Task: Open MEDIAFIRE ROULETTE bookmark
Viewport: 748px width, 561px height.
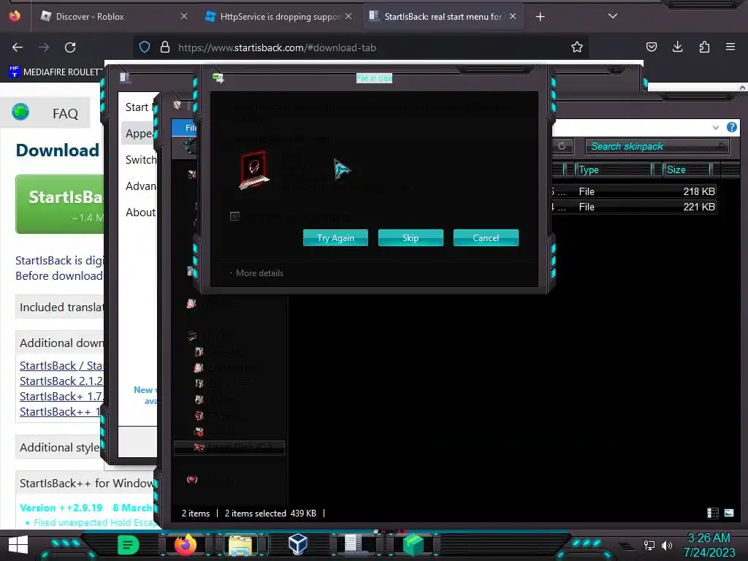Action: [x=56, y=72]
